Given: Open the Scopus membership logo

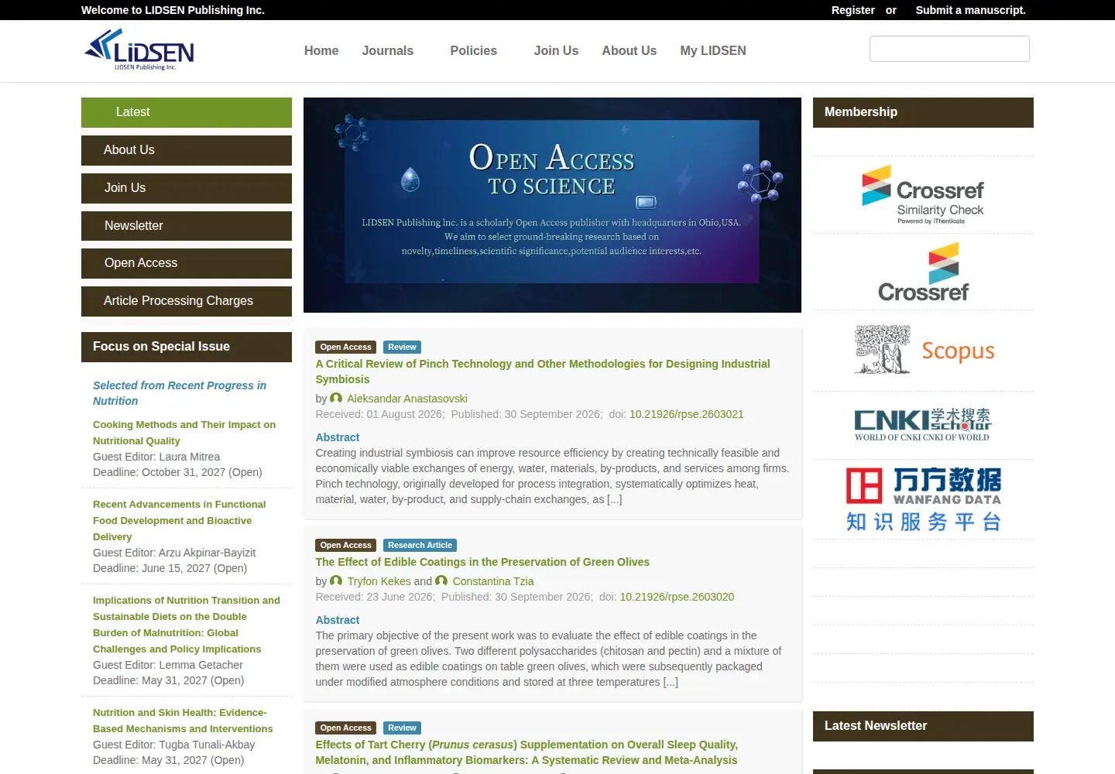Looking at the screenshot, I should coord(923,351).
